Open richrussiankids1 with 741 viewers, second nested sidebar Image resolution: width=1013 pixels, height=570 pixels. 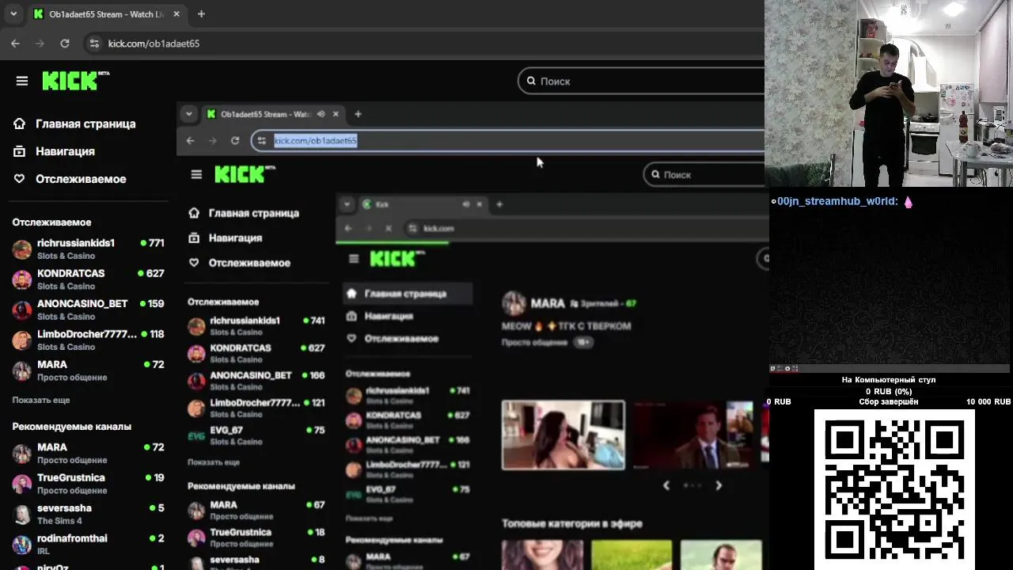tap(257, 326)
